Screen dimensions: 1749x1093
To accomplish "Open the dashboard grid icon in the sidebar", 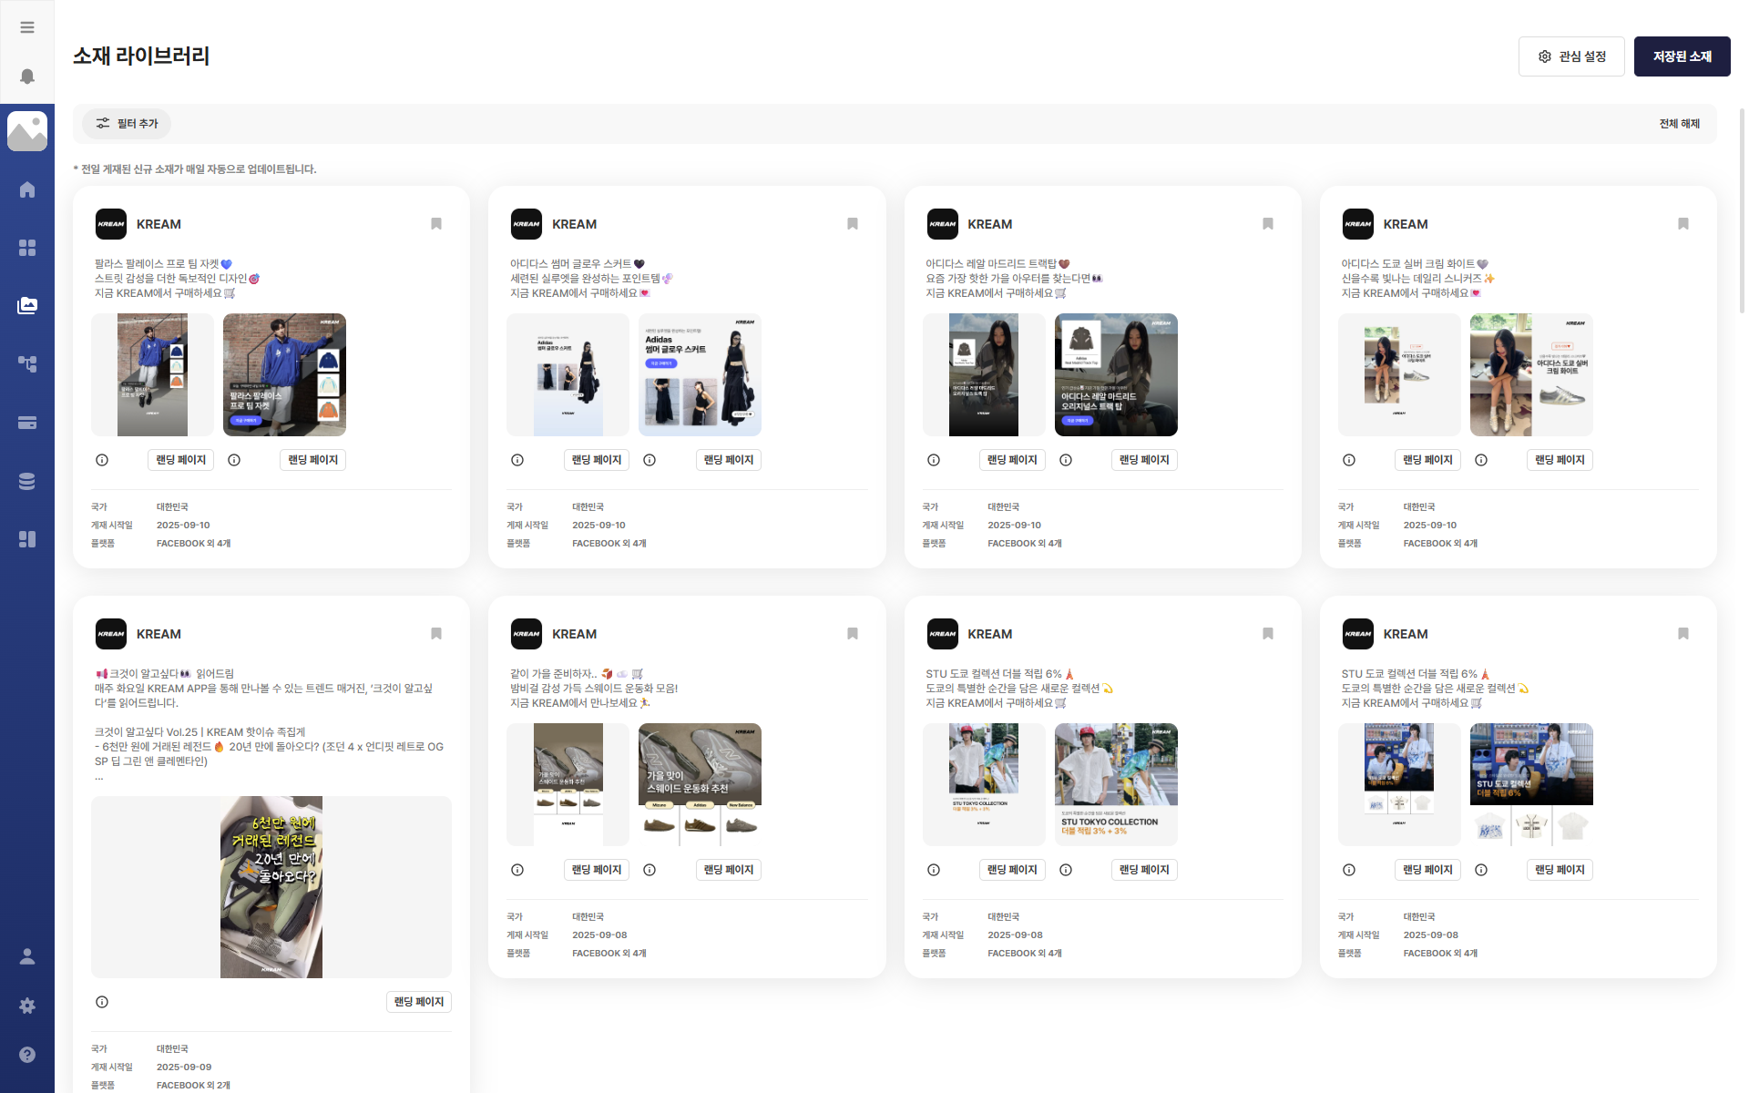I will click(27, 248).
